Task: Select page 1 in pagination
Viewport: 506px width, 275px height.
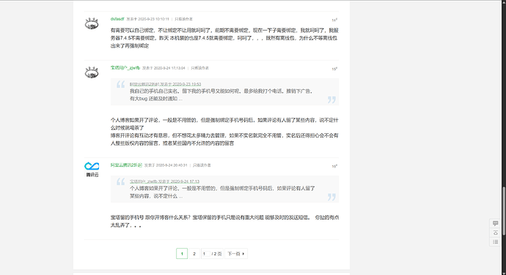Action: coord(182,254)
